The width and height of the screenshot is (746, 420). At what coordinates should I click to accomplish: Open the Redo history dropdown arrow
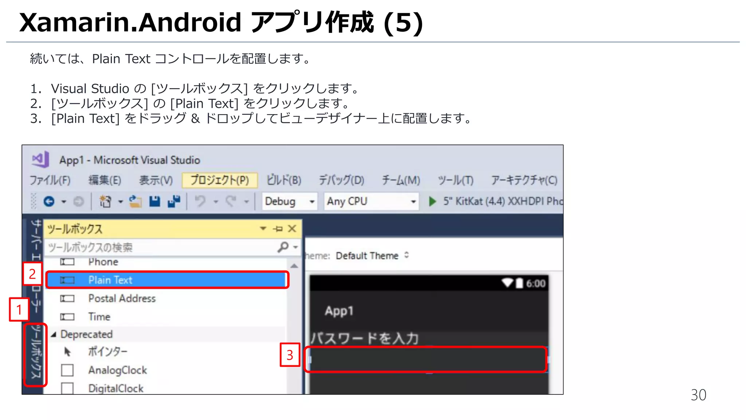tap(247, 202)
